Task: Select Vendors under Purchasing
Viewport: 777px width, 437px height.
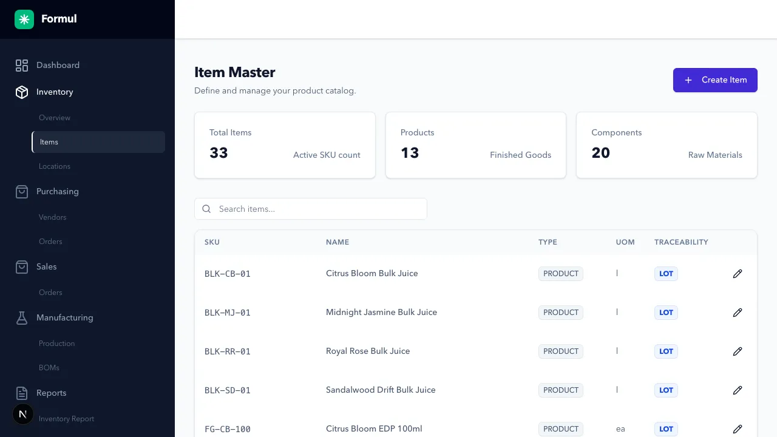Action: point(52,217)
